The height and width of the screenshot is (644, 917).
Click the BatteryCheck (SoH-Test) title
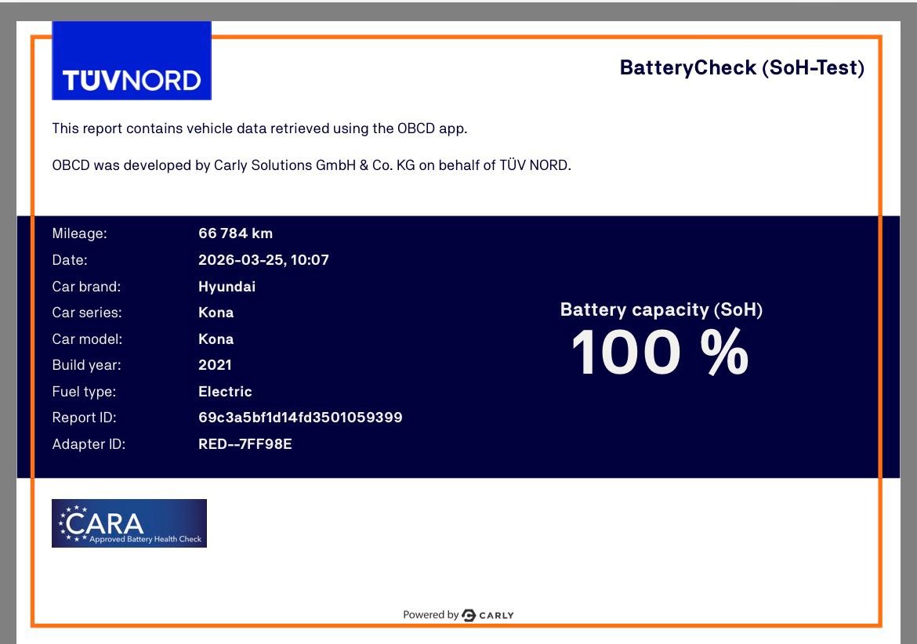[x=741, y=67]
